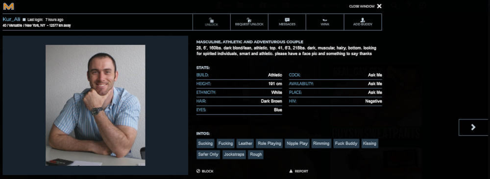The width and height of the screenshot is (490, 179).
Task: Select the Leather tag
Action: (x=245, y=143)
